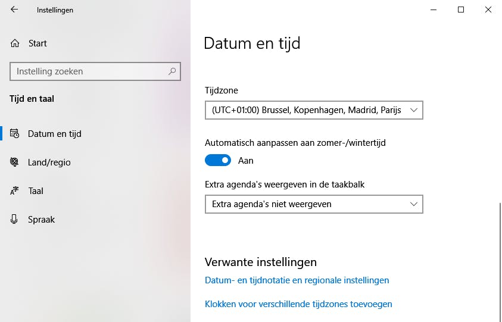
Task: Maximize the Instellingen window
Action: pyautogui.click(x=461, y=10)
